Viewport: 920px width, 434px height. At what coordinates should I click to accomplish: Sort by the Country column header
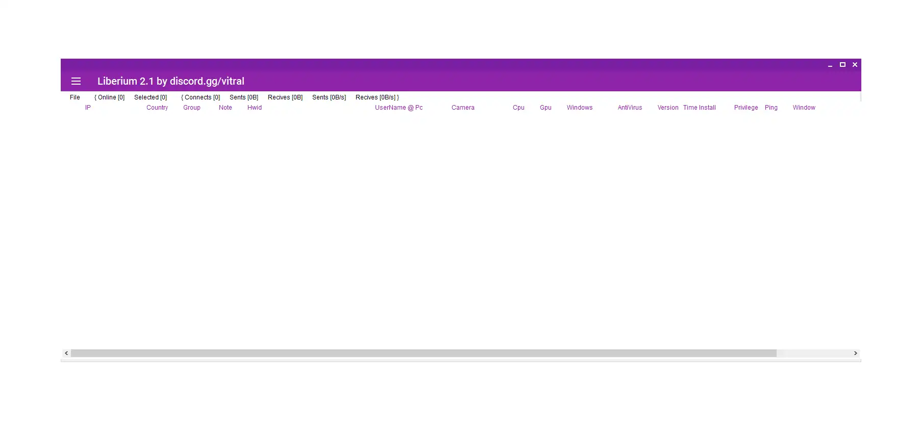click(157, 108)
